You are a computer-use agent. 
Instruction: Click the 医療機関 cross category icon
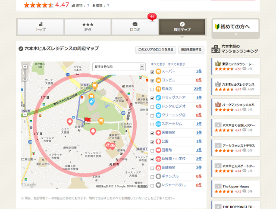coord(158,133)
